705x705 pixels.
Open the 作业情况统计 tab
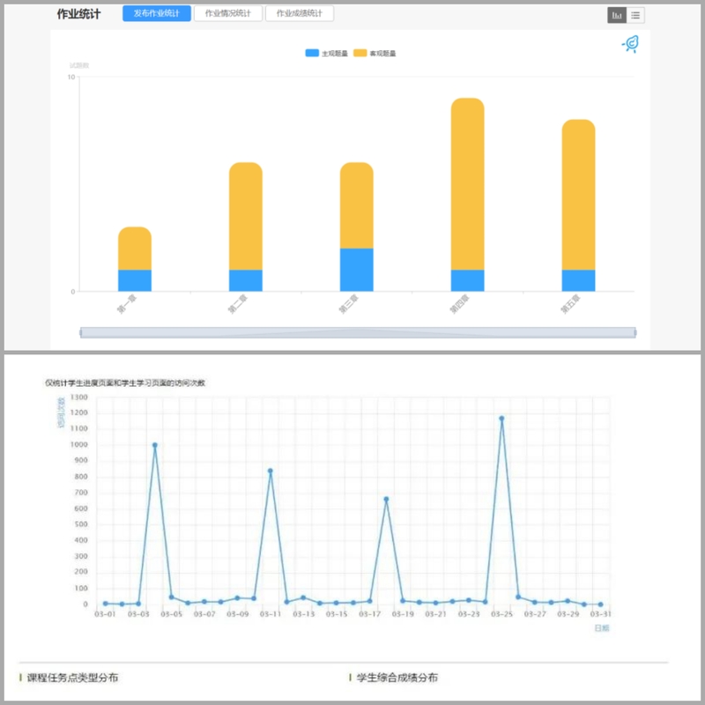pos(227,14)
